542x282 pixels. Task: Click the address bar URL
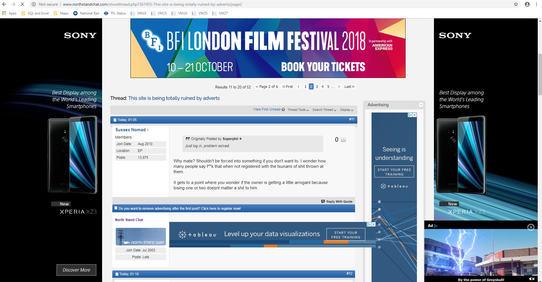coord(152,4)
